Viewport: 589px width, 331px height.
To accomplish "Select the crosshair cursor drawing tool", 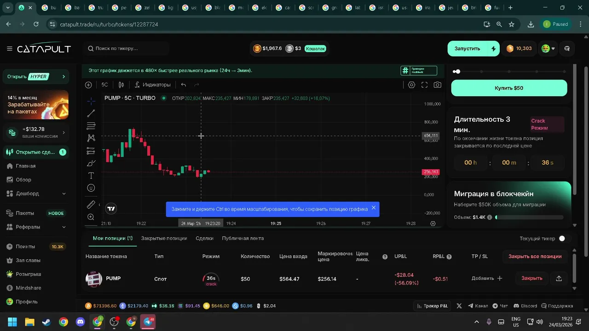I will [91, 101].
